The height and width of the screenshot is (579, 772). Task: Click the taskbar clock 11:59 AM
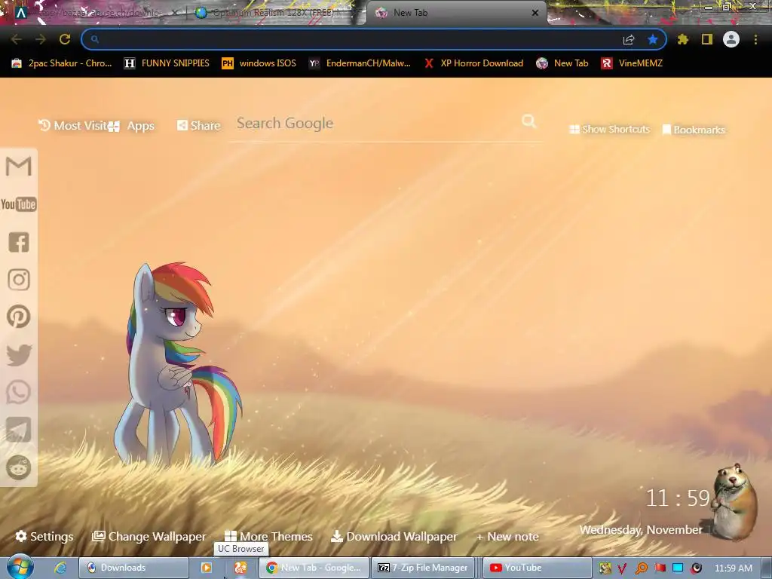pos(733,568)
